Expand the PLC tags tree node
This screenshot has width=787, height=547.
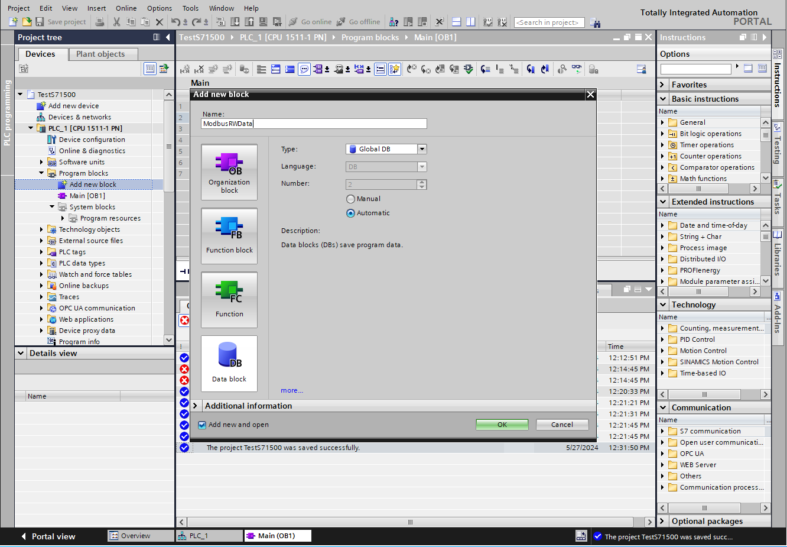(x=41, y=252)
